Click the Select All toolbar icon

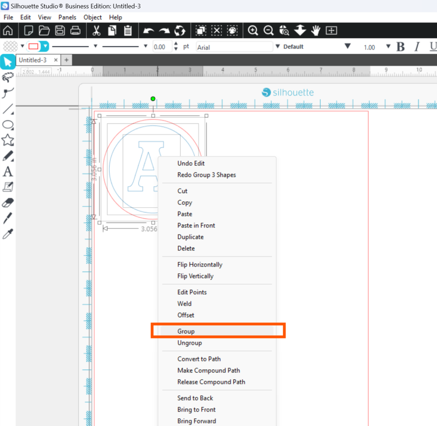[x=201, y=31]
